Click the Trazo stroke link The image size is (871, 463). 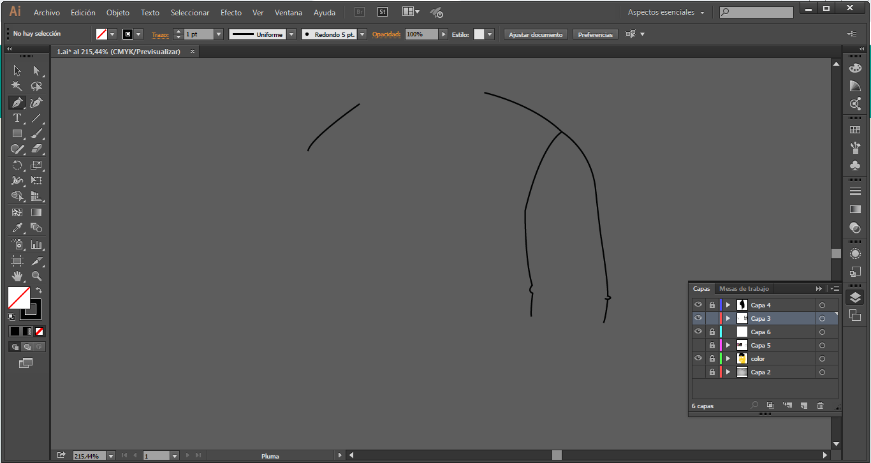point(160,34)
